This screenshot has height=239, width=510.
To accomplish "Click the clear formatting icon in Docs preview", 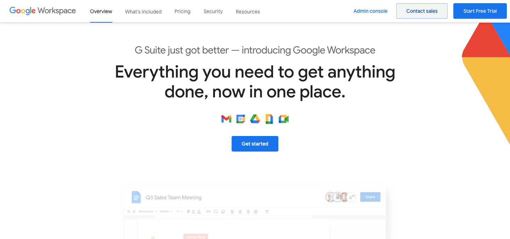I will (x=267, y=212).
